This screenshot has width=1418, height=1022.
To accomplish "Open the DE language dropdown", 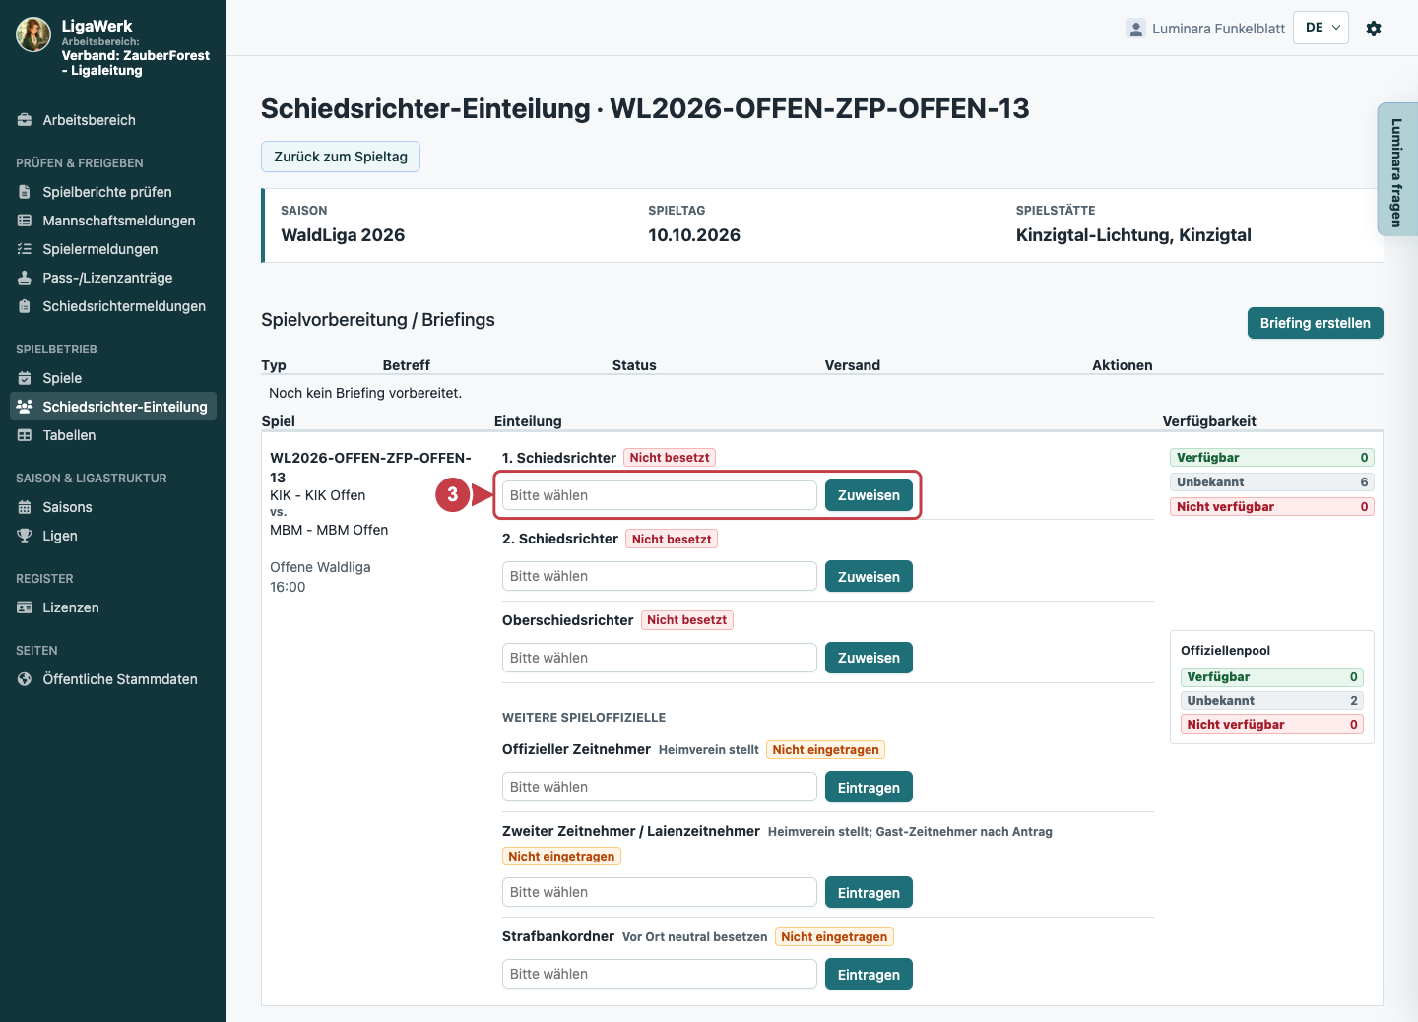I will click(x=1321, y=28).
